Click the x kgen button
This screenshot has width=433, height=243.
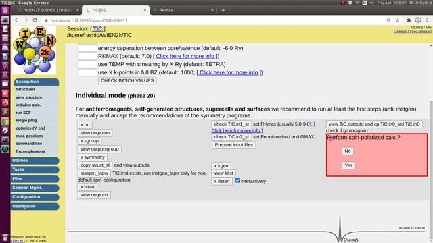(x=221, y=166)
